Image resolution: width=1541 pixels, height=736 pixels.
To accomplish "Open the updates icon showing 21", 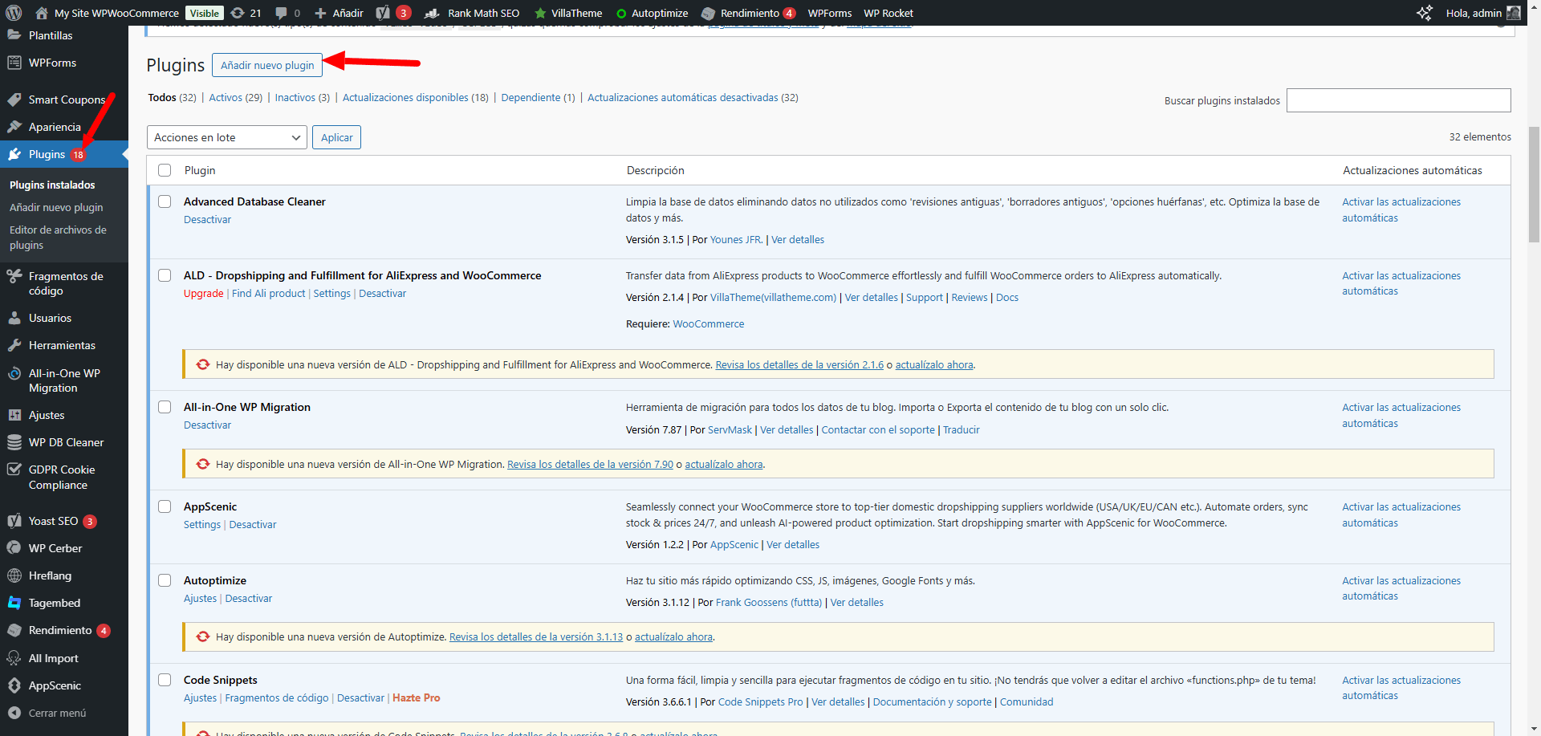I will [x=238, y=13].
